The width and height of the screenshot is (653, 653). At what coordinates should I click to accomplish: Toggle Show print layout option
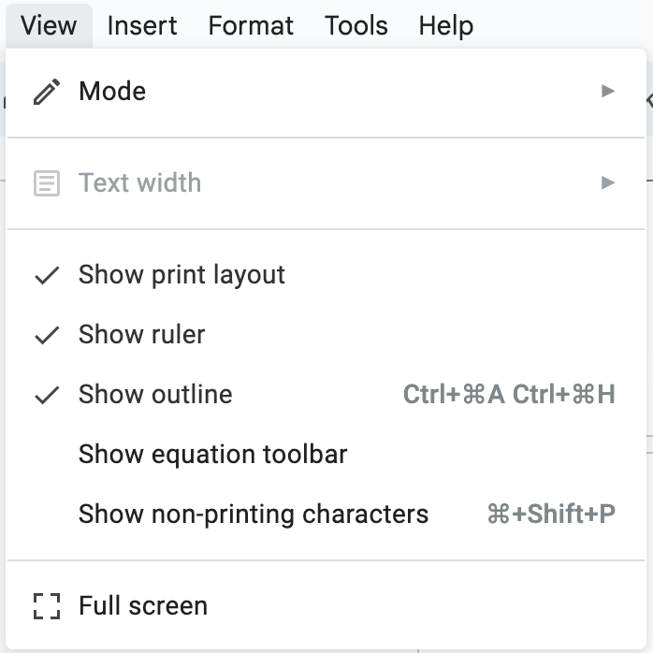tap(326, 275)
